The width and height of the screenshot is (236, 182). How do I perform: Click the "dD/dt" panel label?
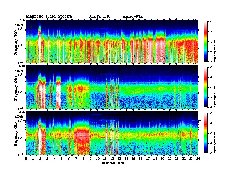coord(19,71)
